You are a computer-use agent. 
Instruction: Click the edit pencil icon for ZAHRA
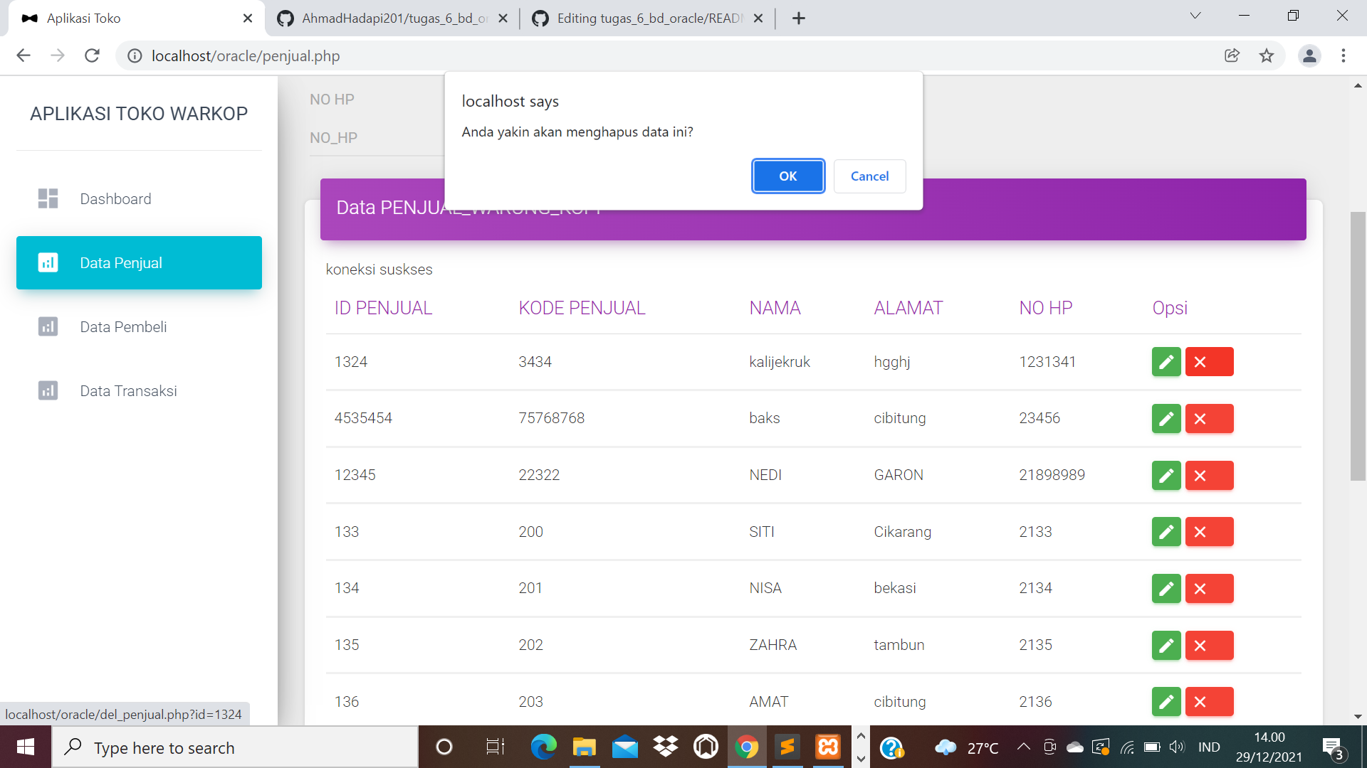pos(1166,645)
